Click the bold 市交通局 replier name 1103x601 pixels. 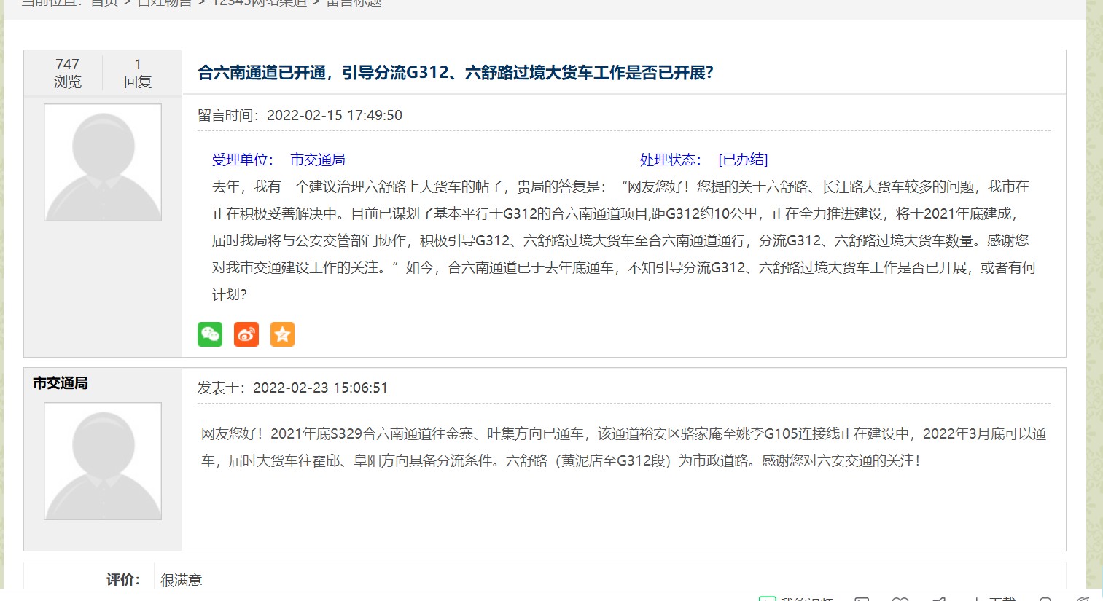tap(61, 383)
